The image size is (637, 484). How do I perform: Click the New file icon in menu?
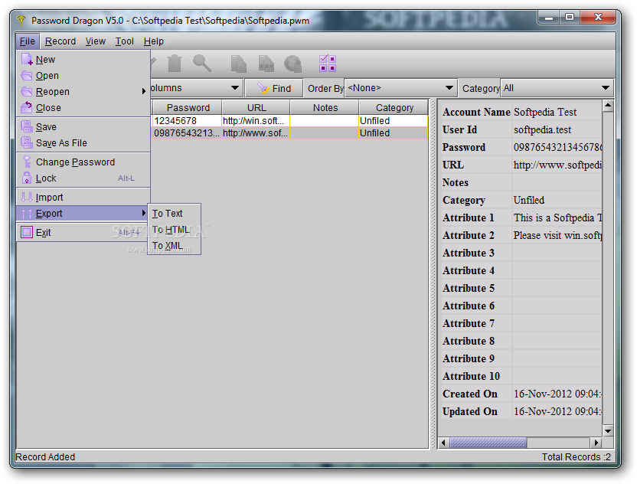[27, 59]
